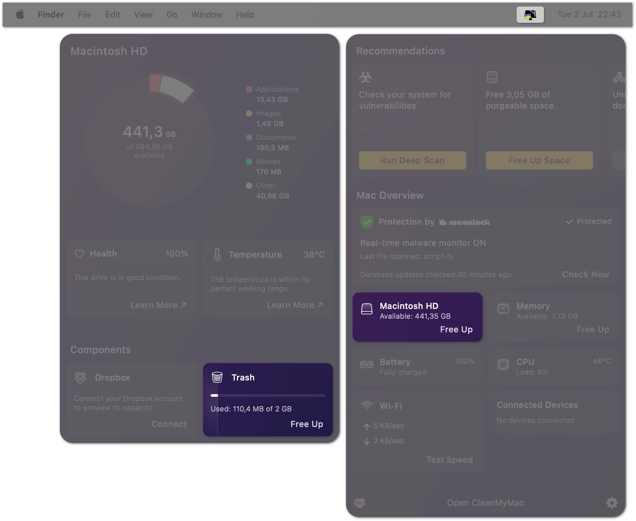This screenshot has width=636, height=521.
Task: Click Free Up for Macintosh HD
Action: coord(457,329)
